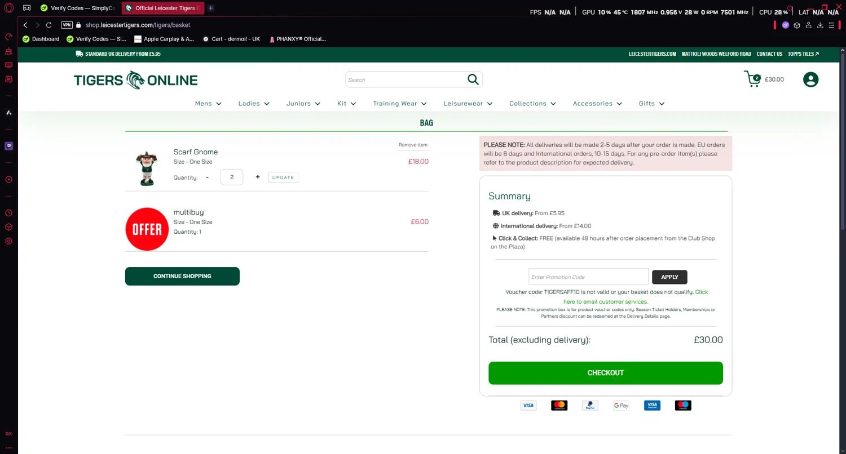Open the purple SimplyCodes extension icon
The image size is (846, 454).
pyautogui.click(x=786, y=25)
